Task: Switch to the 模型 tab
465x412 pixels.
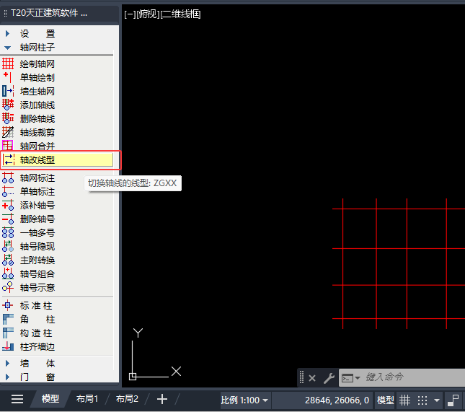Action: 50,398
